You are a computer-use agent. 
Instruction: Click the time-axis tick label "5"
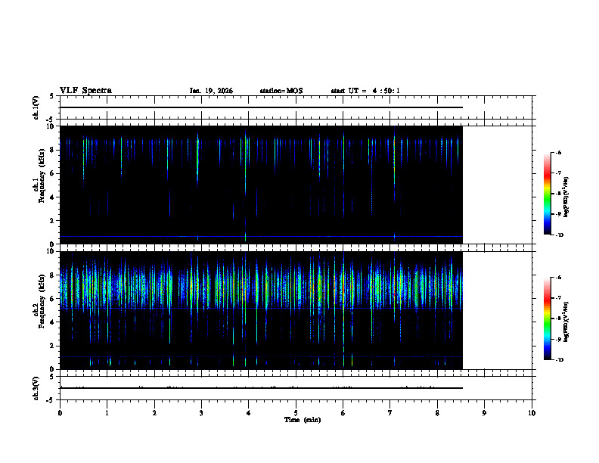pos(296,413)
